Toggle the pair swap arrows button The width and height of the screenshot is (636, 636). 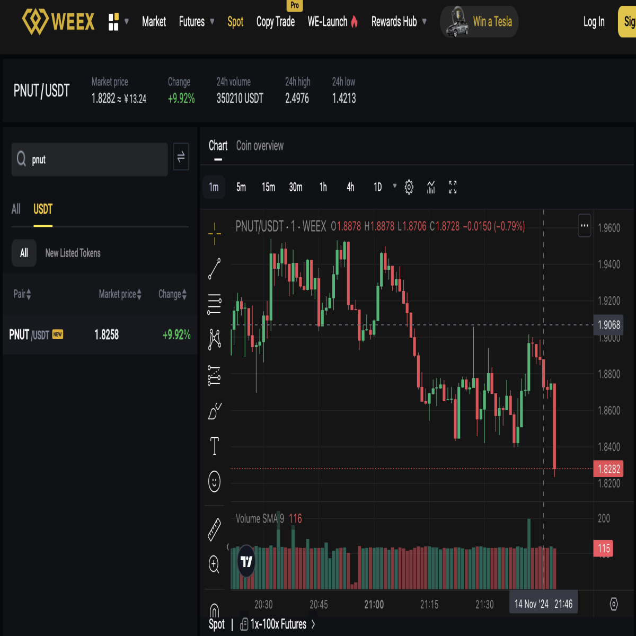[181, 157]
